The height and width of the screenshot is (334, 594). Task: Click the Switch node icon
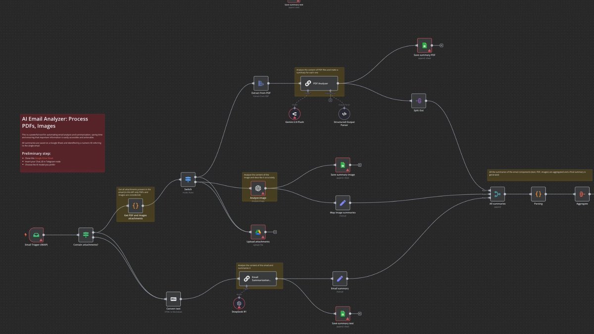pos(188,180)
